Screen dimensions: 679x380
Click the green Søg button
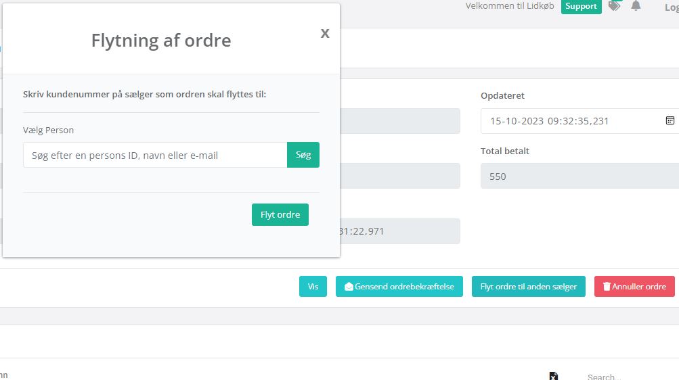click(303, 155)
